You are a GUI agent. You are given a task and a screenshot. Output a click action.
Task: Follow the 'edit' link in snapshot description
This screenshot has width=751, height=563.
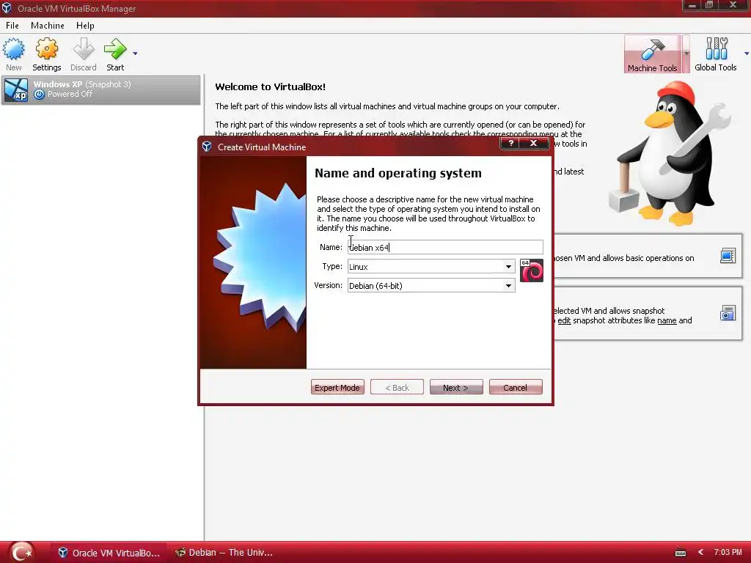564,320
